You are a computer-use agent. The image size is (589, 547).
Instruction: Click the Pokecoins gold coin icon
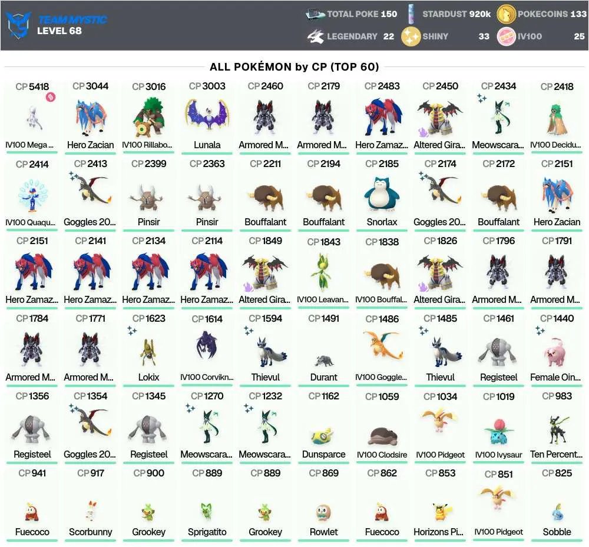(506, 14)
